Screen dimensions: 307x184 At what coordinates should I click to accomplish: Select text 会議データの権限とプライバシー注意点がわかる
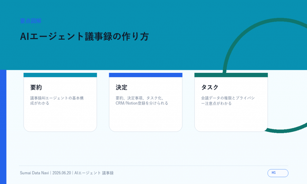[228, 101]
